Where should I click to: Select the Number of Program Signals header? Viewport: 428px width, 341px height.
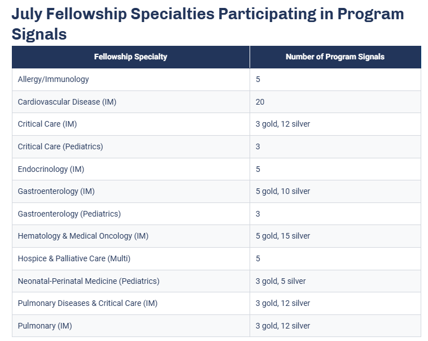pos(335,57)
